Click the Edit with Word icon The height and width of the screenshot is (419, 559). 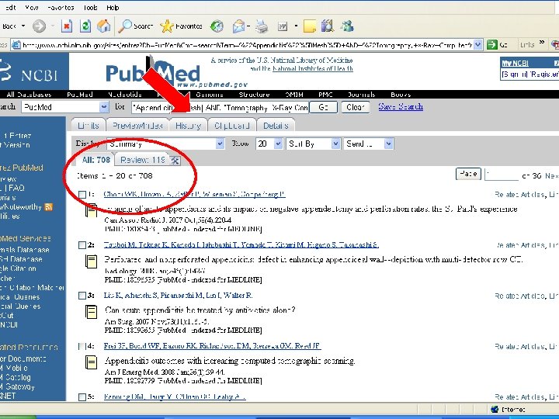click(283, 26)
